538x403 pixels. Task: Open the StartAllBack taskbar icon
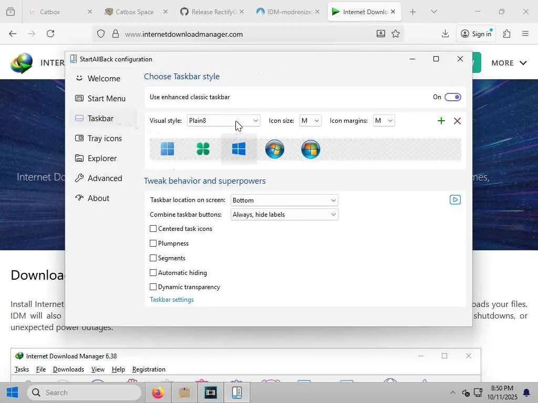pyautogui.click(x=237, y=393)
